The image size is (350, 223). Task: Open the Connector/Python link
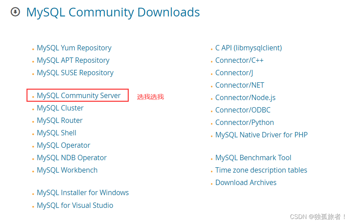245,123
